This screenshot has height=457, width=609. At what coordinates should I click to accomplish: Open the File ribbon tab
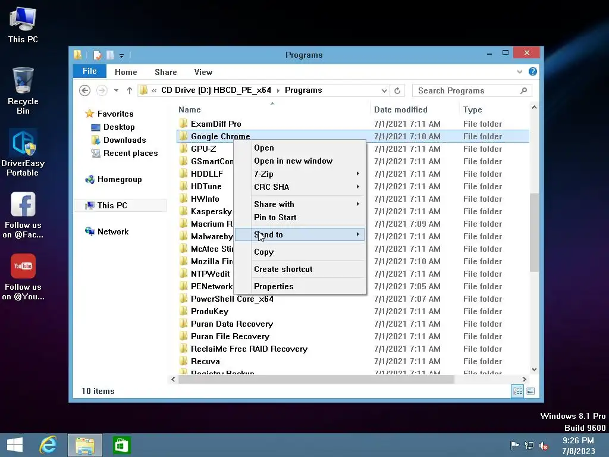(x=90, y=71)
